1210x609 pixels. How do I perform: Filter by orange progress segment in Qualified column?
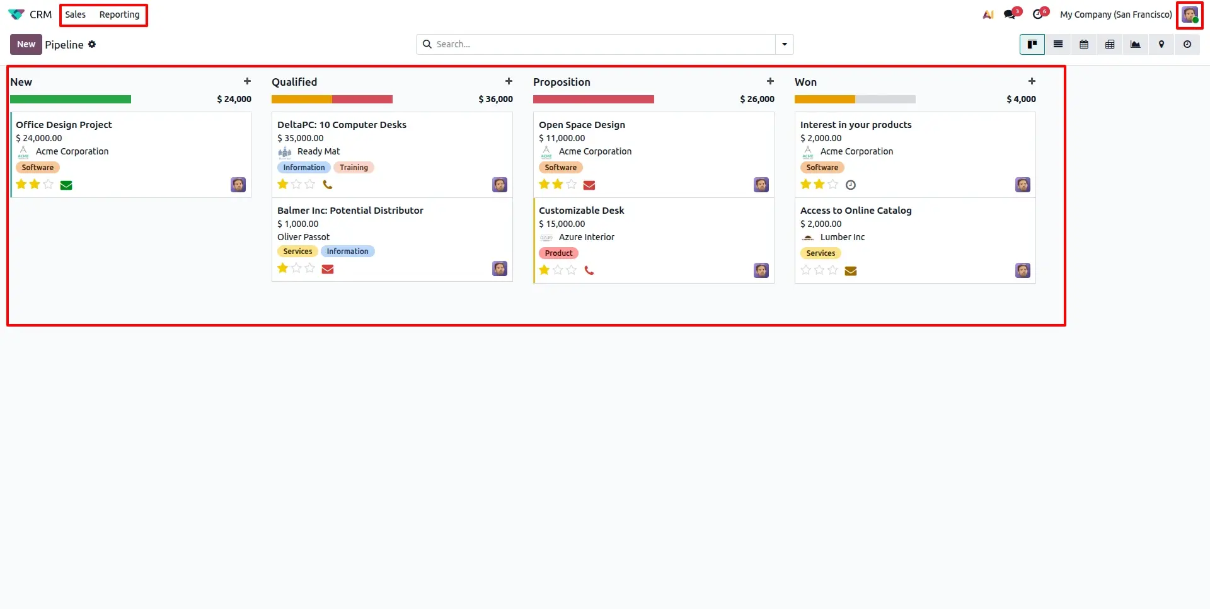[x=302, y=99]
